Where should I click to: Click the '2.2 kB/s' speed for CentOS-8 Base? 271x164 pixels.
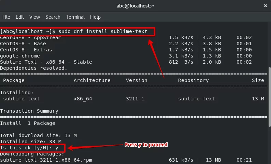coord(181,44)
